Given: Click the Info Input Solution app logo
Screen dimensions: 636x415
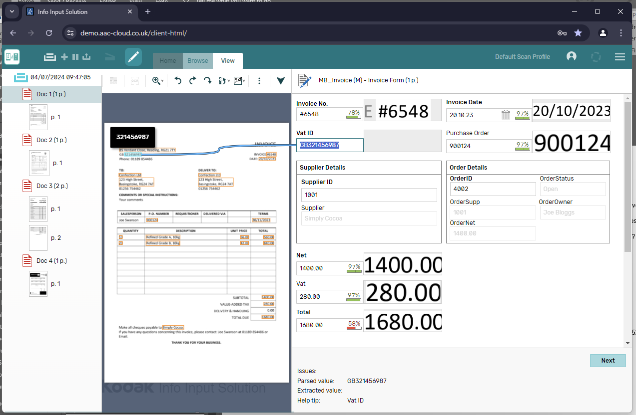Looking at the screenshot, I should (12, 57).
